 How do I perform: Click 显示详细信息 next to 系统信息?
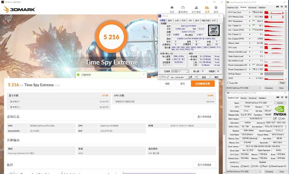[204, 117]
